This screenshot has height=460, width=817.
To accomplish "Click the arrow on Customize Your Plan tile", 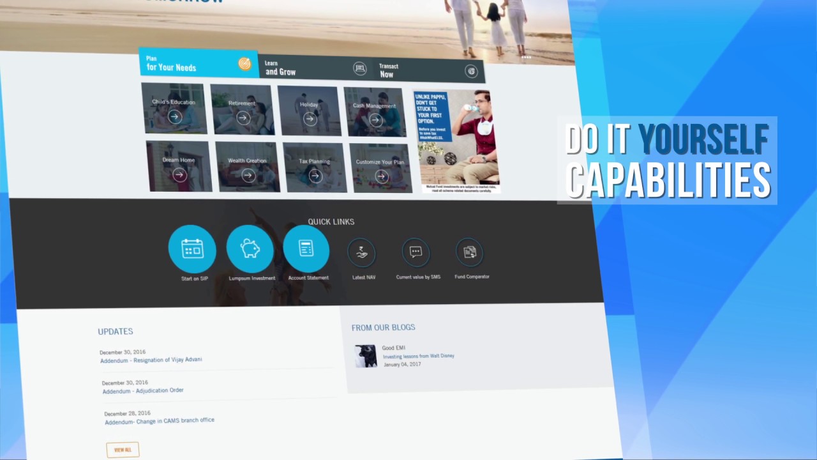I will pyautogui.click(x=381, y=176).
